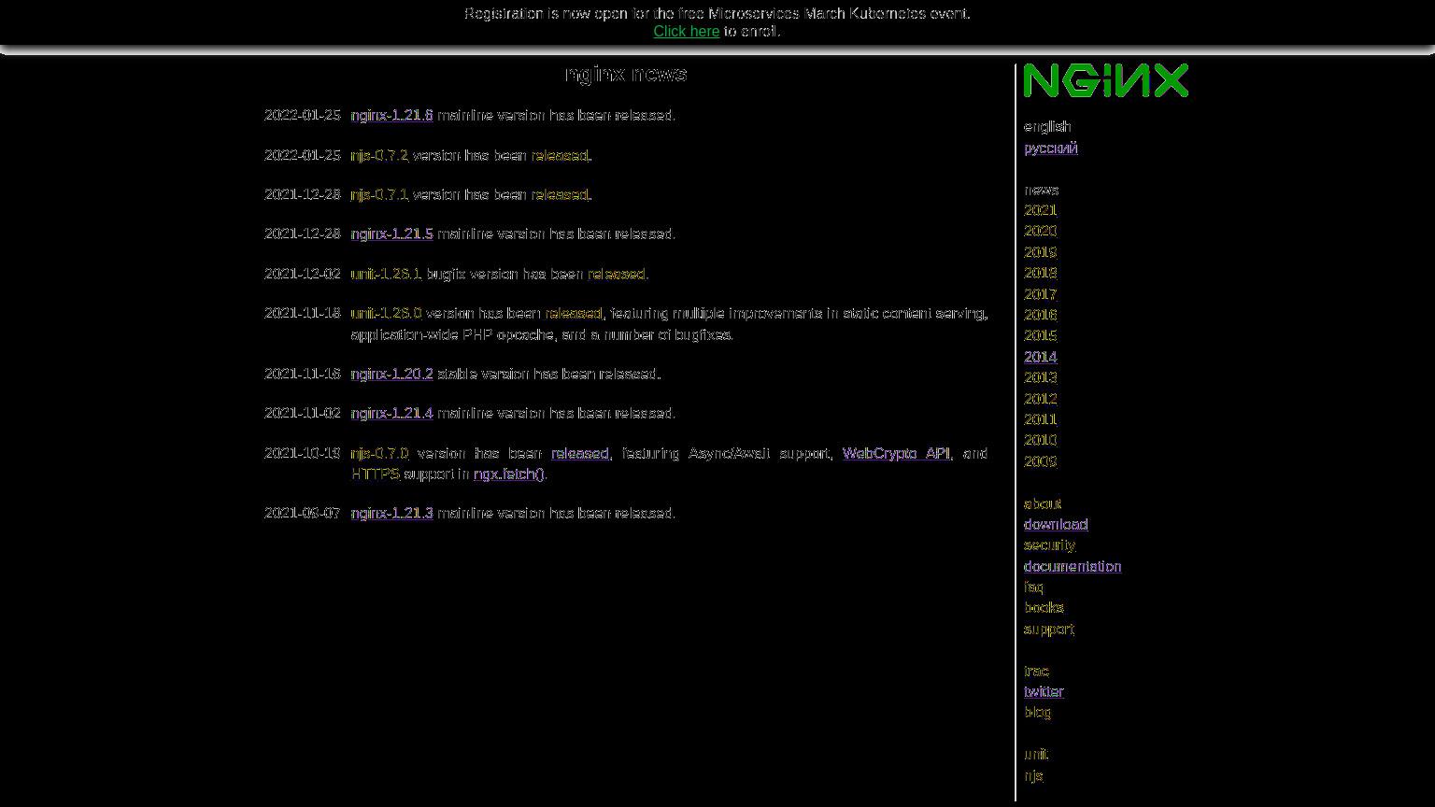Go to the download page
Screen dimensions: 1435x807
pyautogui.click(x=1056, y=525)
